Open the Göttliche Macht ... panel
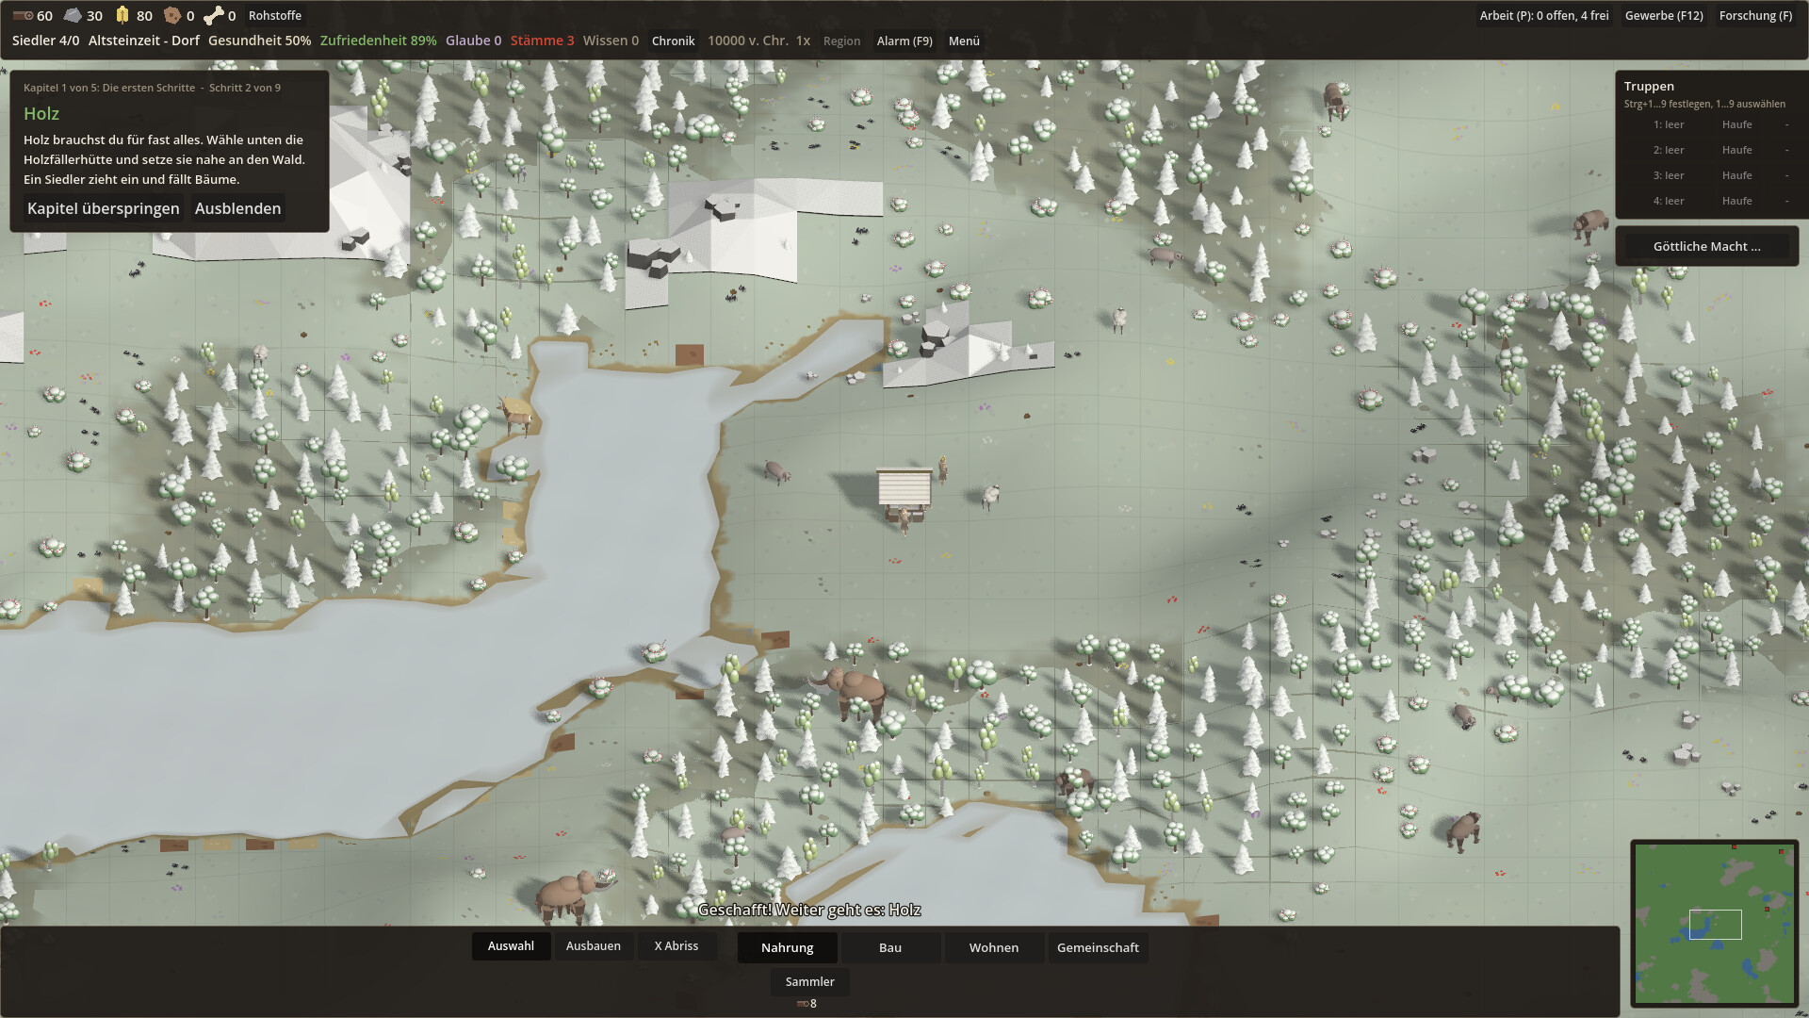Image resolution: width=1809 pixels, height=1018 pixels. click(1706, 246)
